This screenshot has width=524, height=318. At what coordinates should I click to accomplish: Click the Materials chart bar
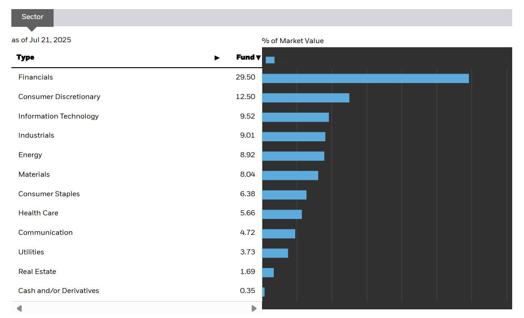tap(290, 175)
